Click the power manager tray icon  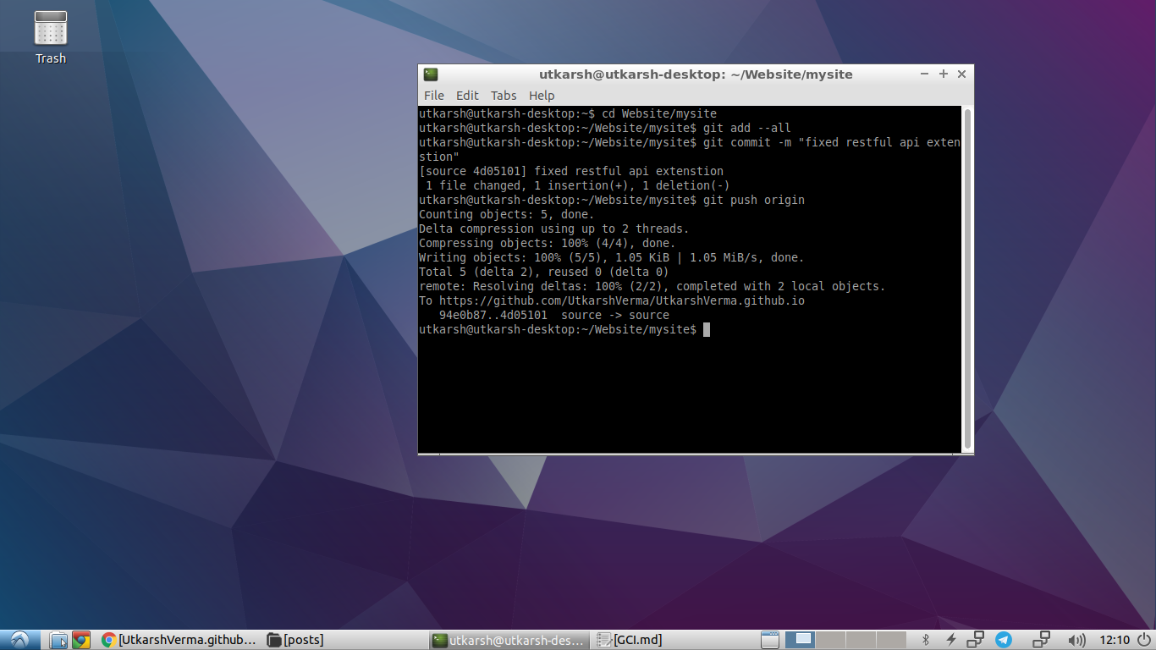pyautogui.click(x=951, y=640)
